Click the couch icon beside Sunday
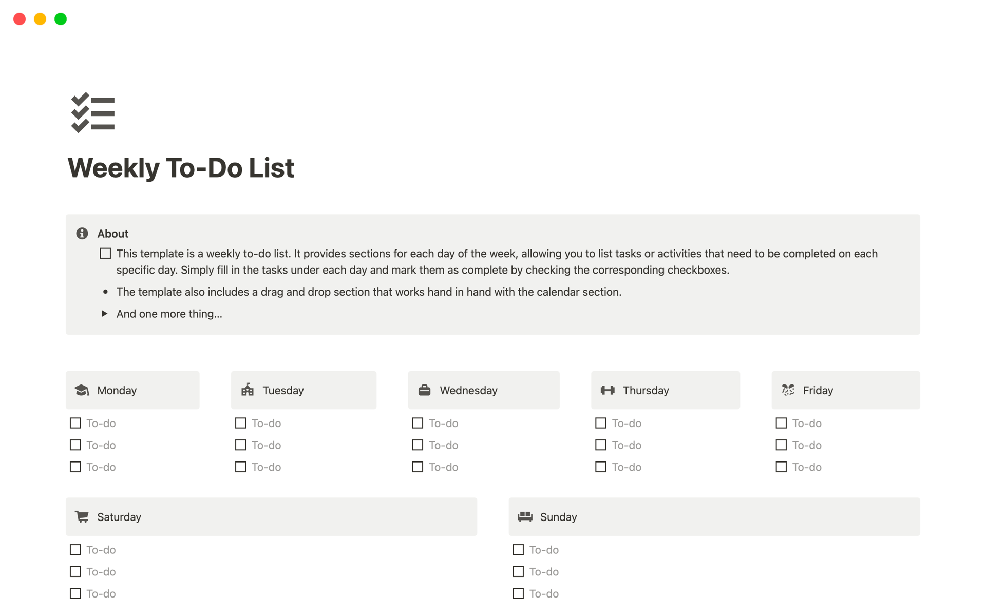 tap(525, 517)
